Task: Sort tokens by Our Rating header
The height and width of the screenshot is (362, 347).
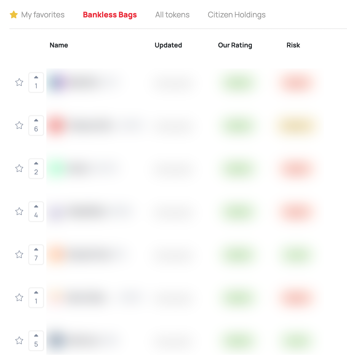Action: [x=235, y=45]
